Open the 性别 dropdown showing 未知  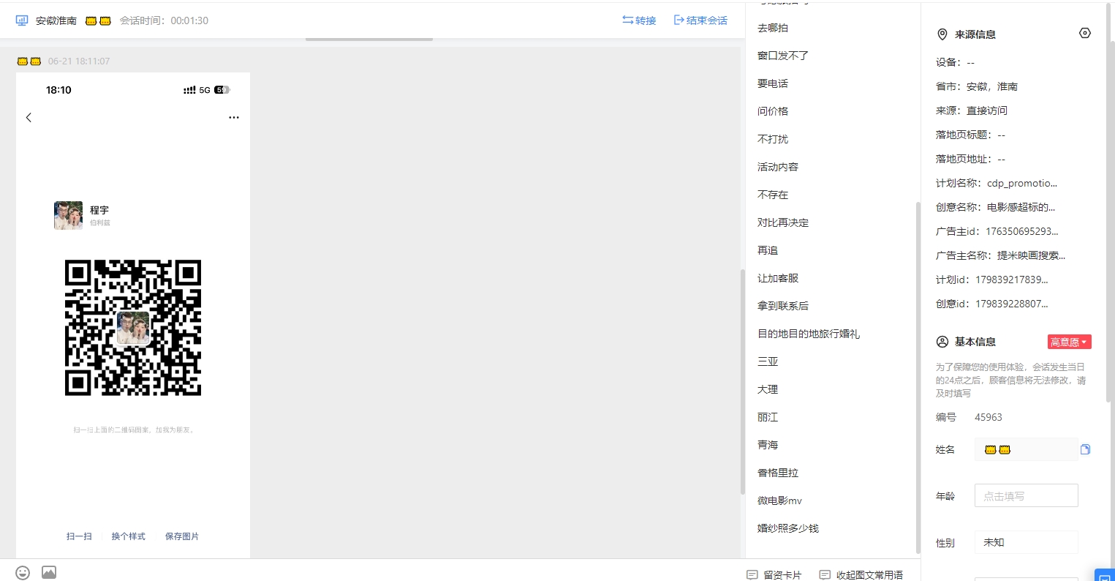[x=1026, y=542]
